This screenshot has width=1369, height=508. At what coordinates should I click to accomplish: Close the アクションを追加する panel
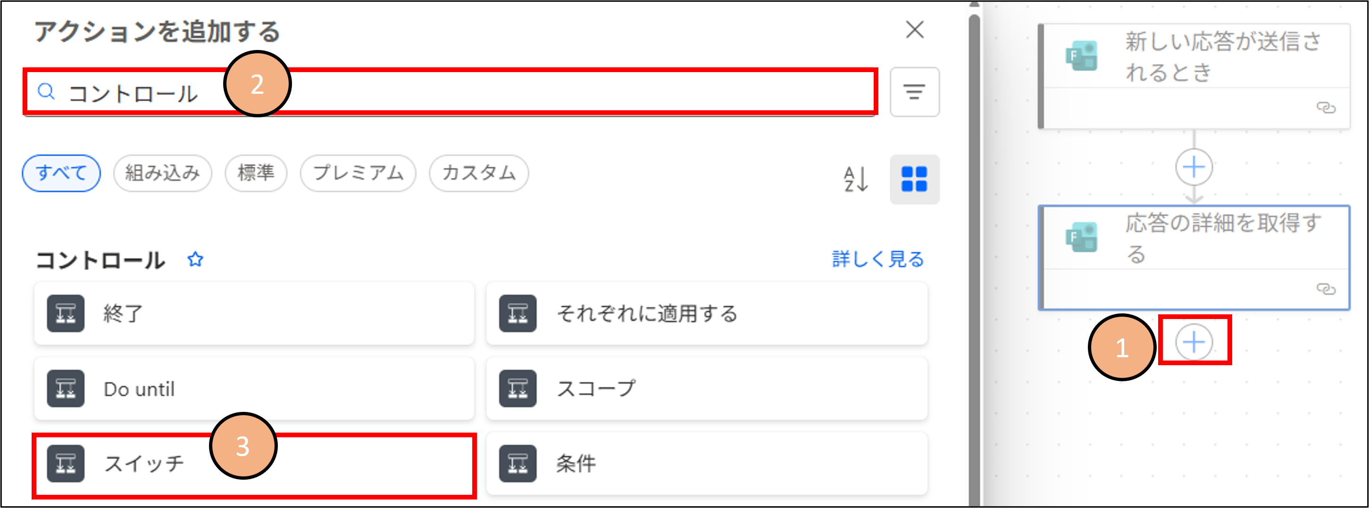click(915, 30)
